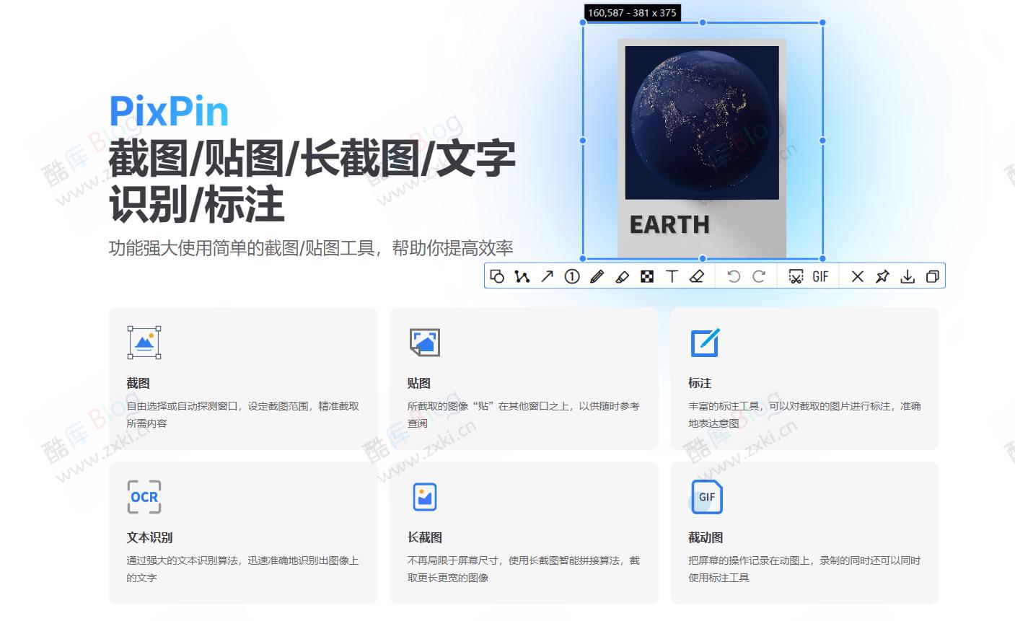The width and height of the screenshot is (1015, 621).
Task: Select the Text annotation tool
Action: coord(671,276)
